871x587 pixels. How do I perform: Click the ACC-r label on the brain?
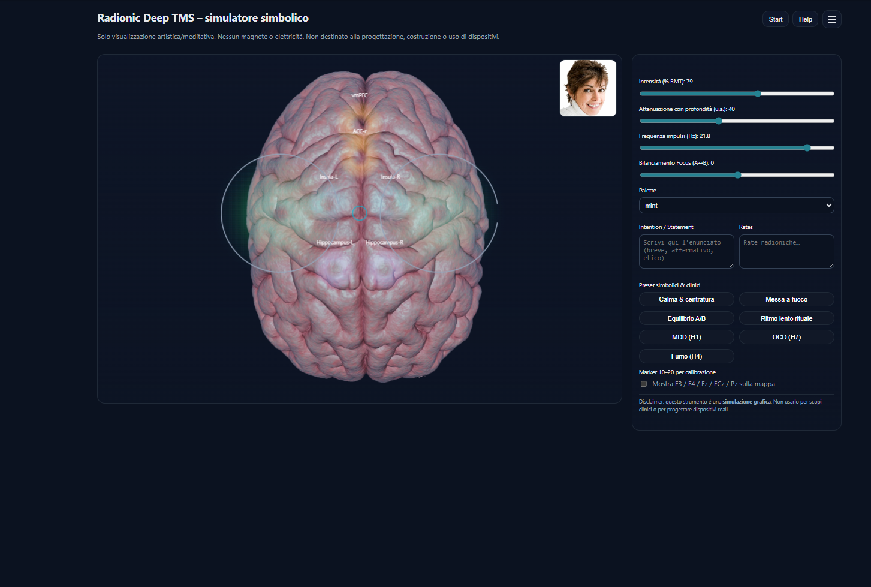360,131
